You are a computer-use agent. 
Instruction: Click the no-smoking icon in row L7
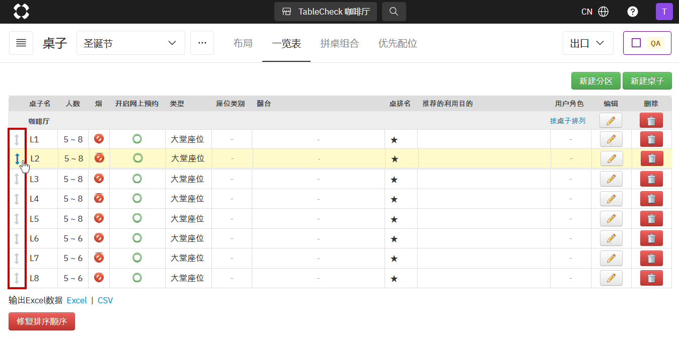click(x=99, y=258)
